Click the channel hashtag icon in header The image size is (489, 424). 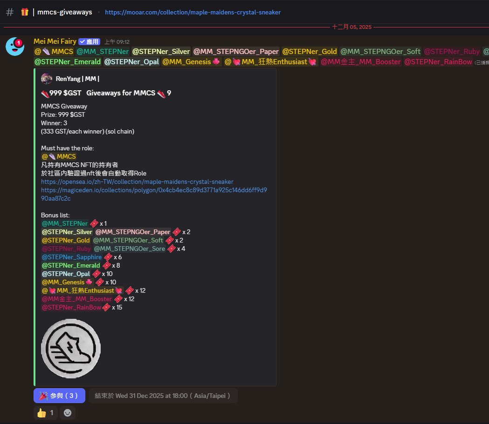pos(10,12)
